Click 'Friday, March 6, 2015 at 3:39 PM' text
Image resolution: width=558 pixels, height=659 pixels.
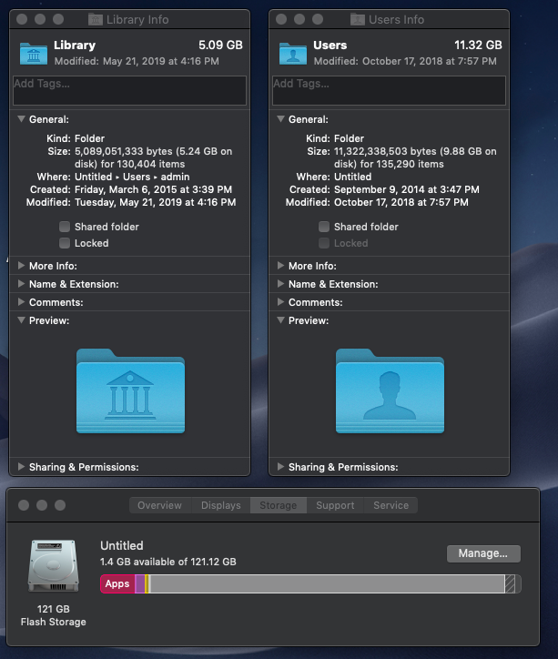[x=153, y=189]
